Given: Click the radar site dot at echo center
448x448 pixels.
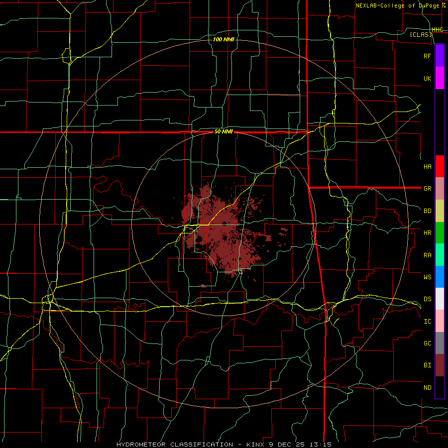Looking at the screenshot, I should [224, 224].
